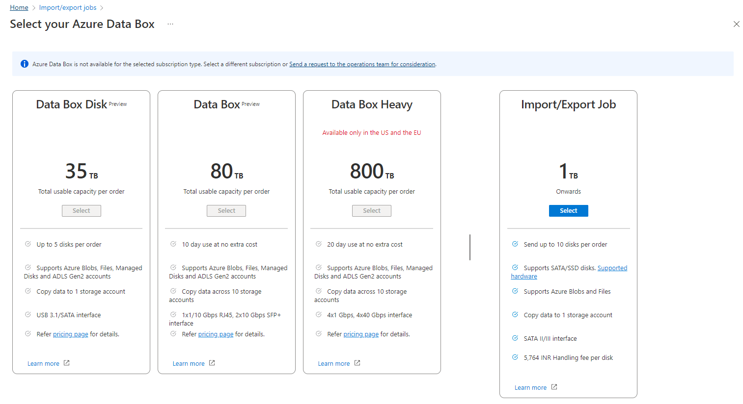Image resolution: width=743 pixels, height=404 pixels.
Task: Click 'Available only in the US and the EU' notice
Action: point(372,133)
